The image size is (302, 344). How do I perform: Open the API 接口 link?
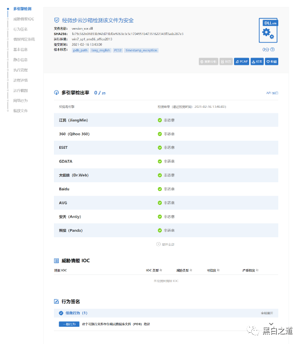[272, 93]
